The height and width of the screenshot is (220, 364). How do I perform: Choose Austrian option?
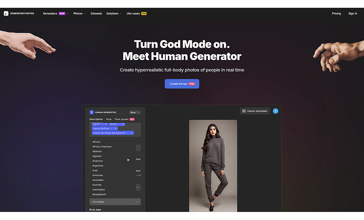113,185
